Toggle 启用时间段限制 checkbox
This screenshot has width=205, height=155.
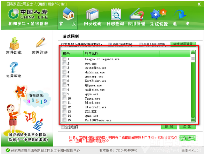click(x=141, y=45)
